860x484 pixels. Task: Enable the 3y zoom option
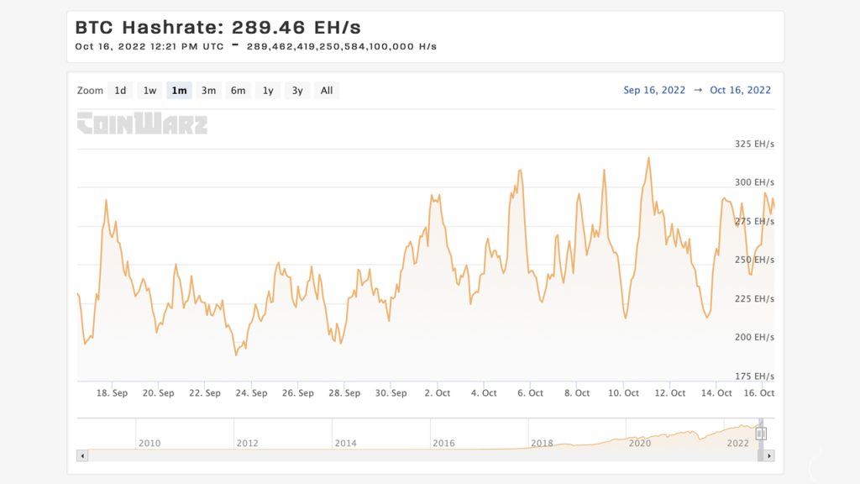[296, 90]
